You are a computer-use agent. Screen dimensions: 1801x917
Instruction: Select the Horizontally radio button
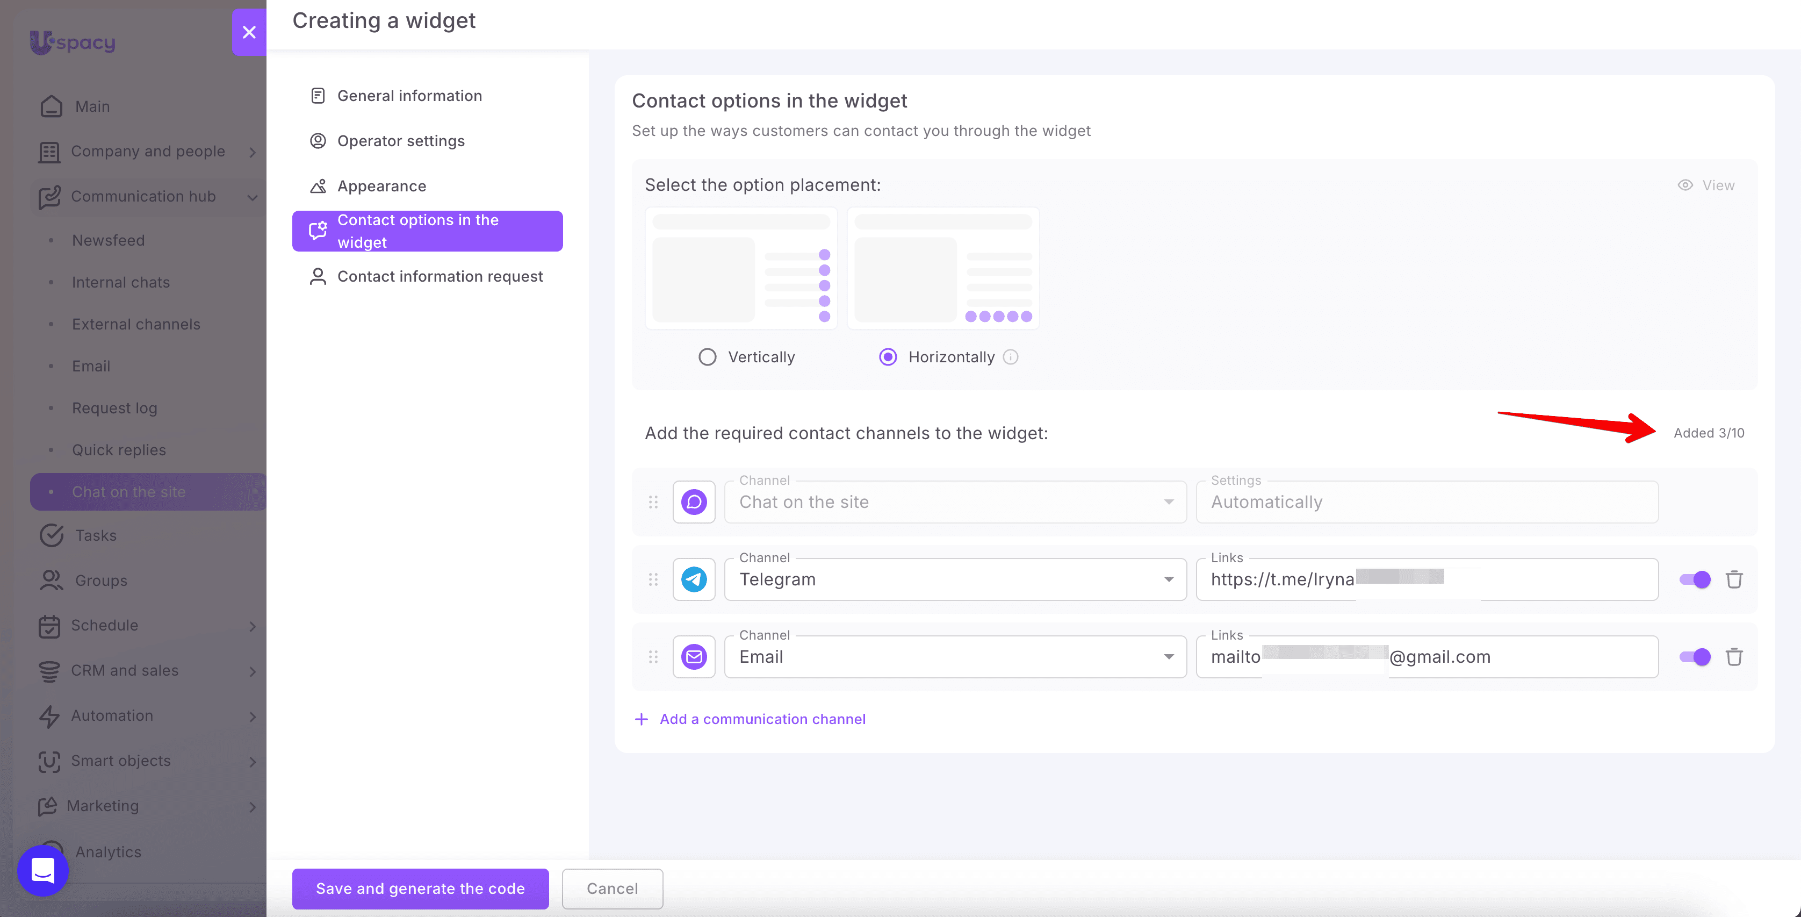[888, 357]
